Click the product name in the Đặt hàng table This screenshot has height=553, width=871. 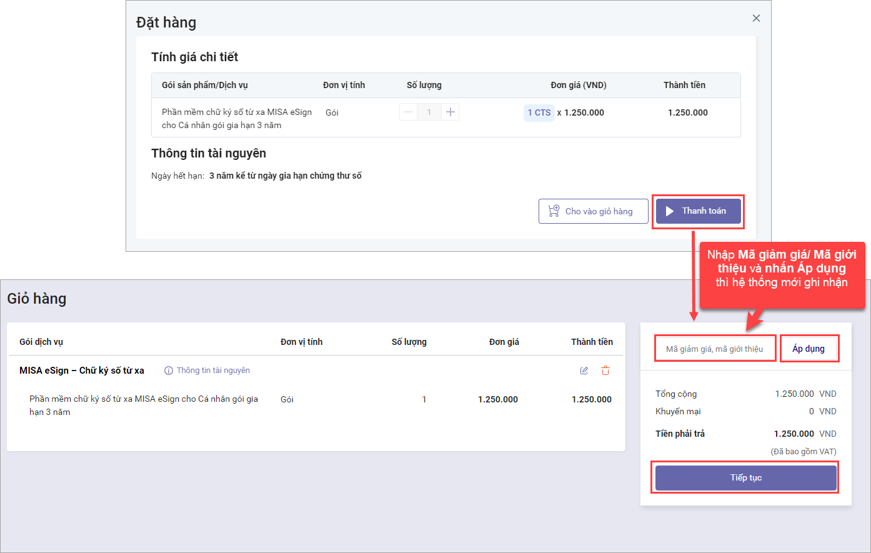pos(237,119)
